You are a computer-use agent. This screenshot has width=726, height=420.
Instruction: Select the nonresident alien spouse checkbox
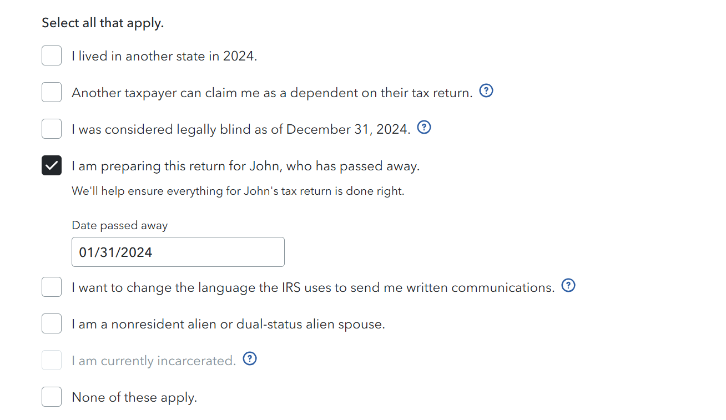click(x=52, y=323)
